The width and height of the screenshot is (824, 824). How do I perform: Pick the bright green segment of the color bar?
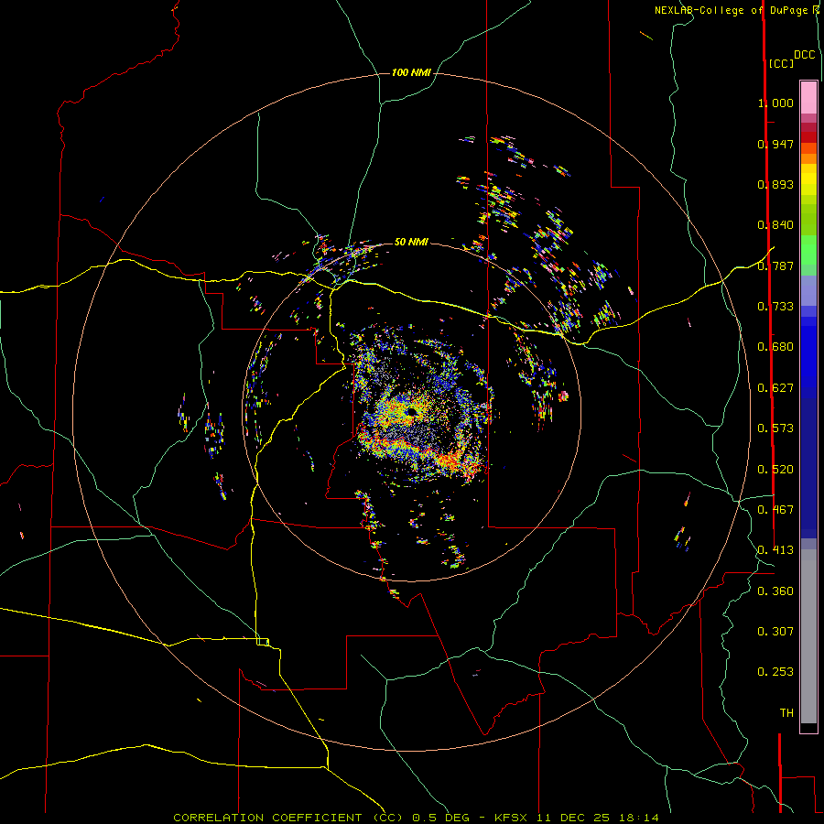[x=808, y=249]
